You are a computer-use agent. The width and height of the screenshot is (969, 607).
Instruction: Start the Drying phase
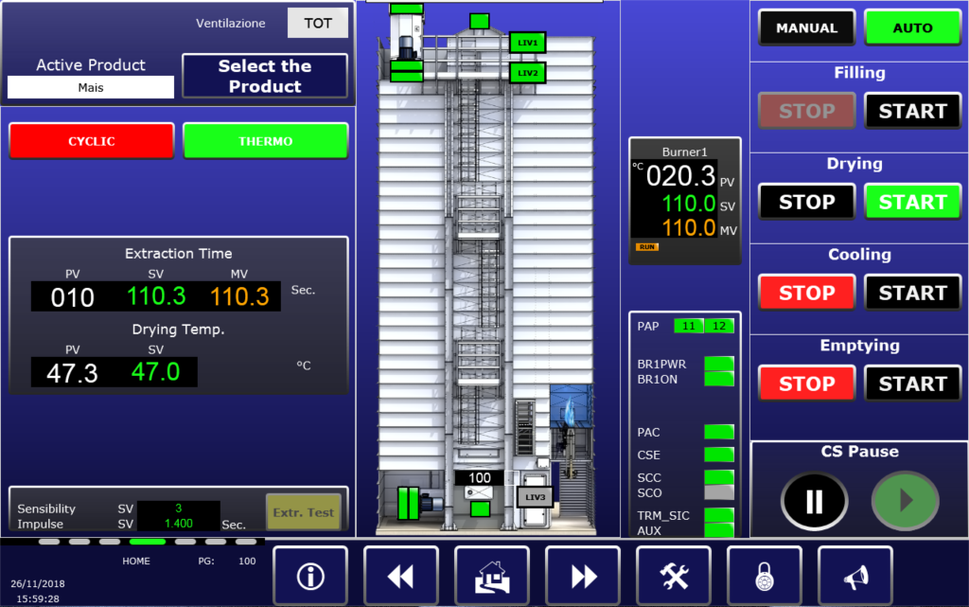click(912, 202)
